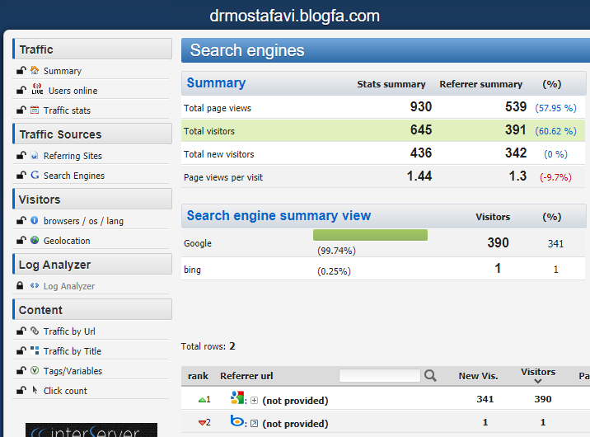
Task: Select Traffic by Title in the Content menu
Action: [73, 351]
